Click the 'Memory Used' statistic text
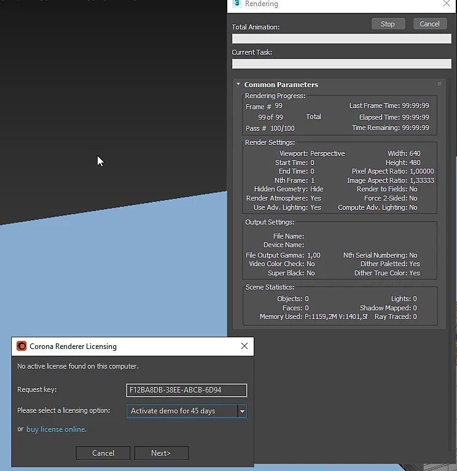Image resolution: width=457 pixels, height=471 pixels. (313, 316)
